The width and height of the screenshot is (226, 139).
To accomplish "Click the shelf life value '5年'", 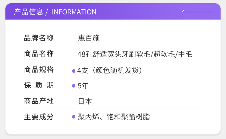I will [x=83, y=86].
